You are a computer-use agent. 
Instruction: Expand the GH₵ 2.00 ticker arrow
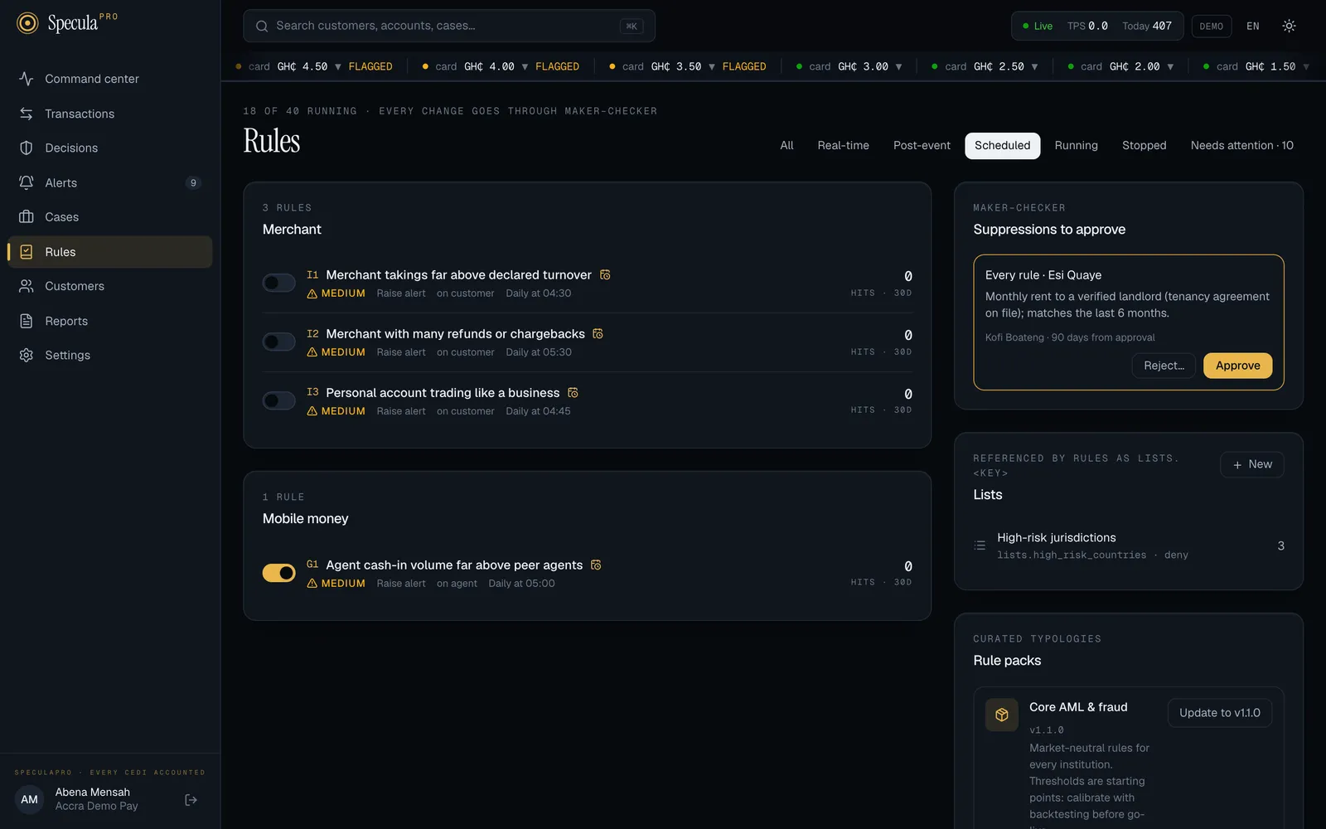(x=1170, y=66)
